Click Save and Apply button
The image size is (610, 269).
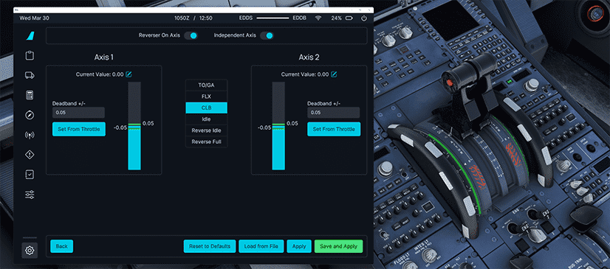point(338,246)
